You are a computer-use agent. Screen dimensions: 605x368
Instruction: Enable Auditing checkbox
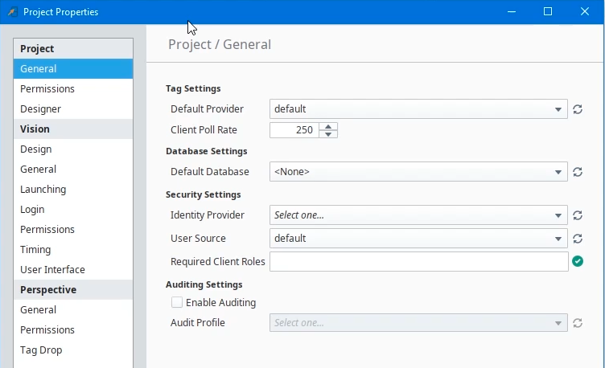[177, 302]
